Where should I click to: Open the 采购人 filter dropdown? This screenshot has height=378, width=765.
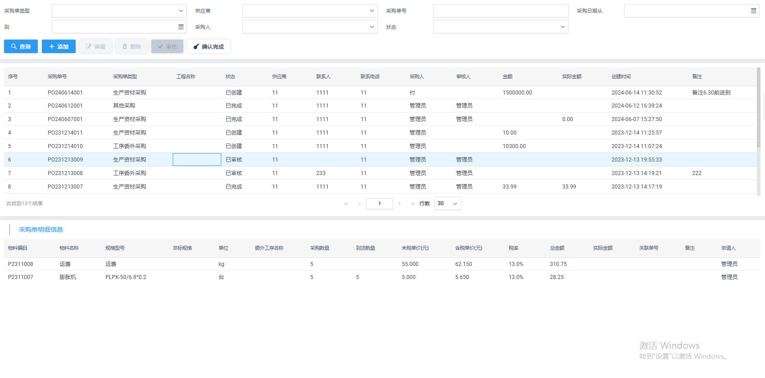pos(309,27)
